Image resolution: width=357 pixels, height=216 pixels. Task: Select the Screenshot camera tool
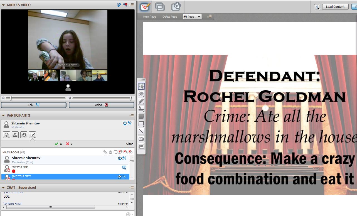[141, 139]
